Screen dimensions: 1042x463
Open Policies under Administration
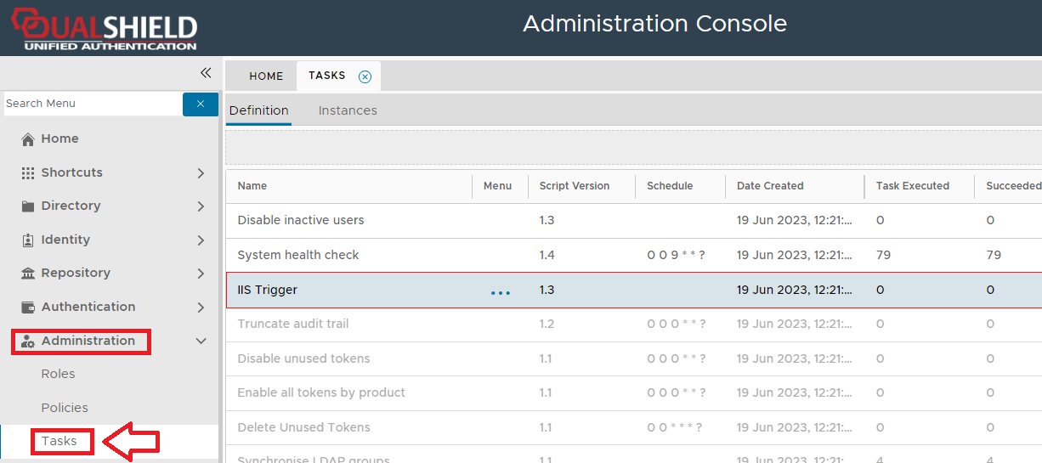65,408
